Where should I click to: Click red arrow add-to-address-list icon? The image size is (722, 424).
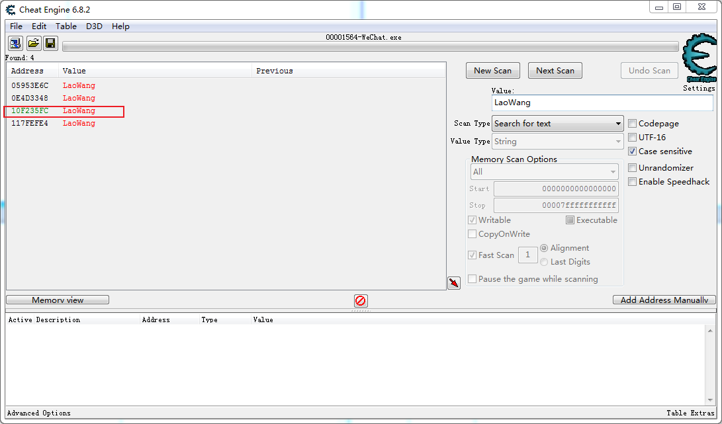[454, 282]
